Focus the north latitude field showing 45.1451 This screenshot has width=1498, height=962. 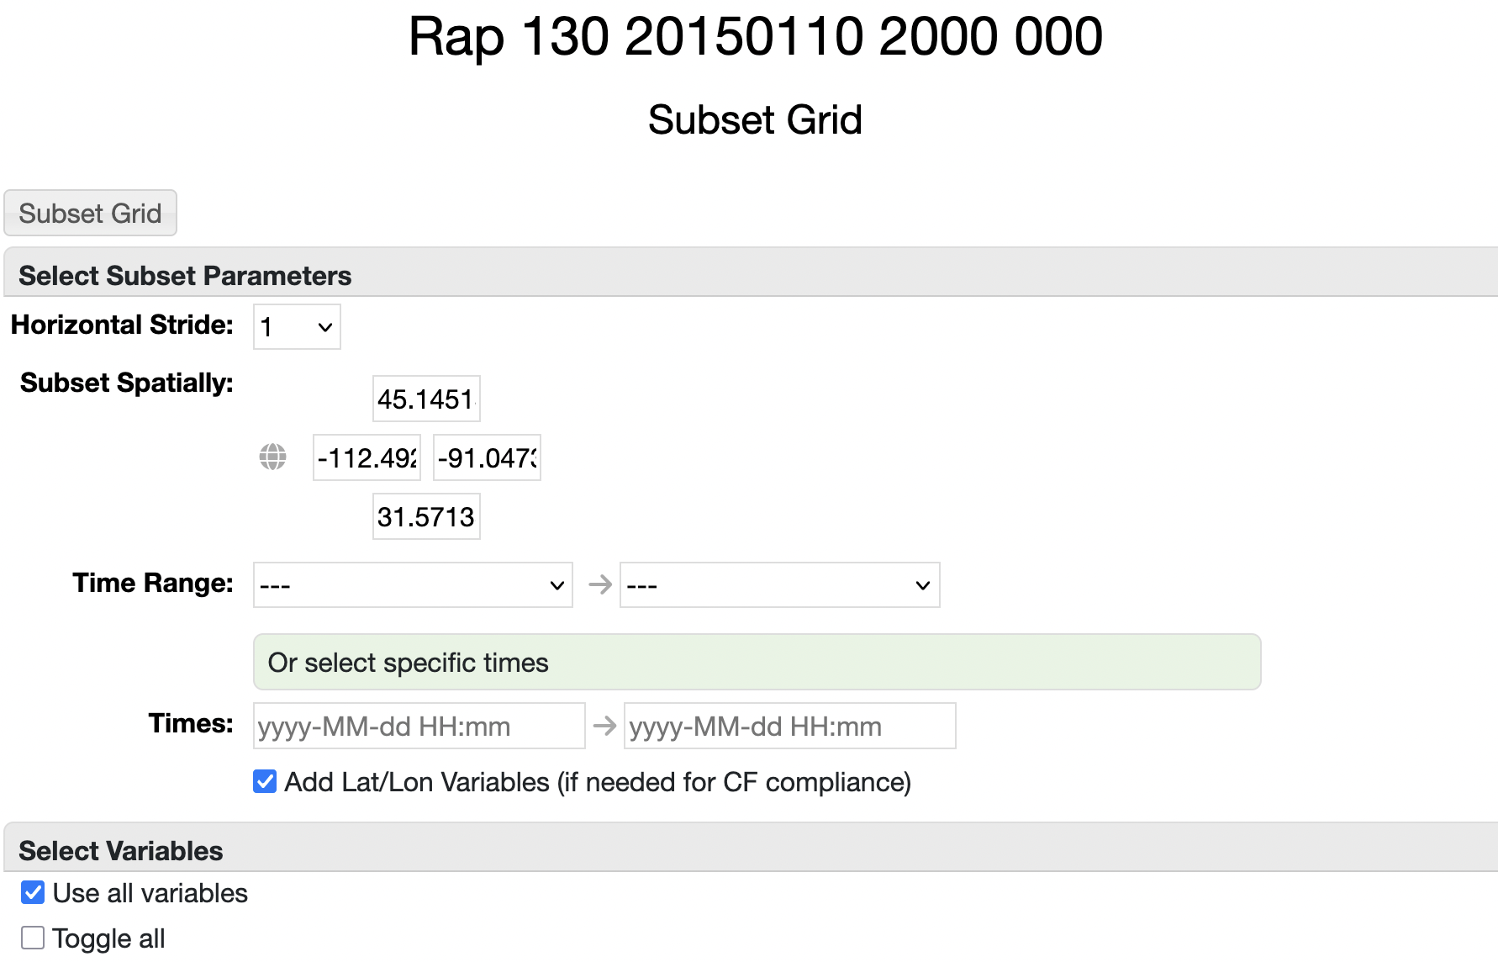point(426,399)
